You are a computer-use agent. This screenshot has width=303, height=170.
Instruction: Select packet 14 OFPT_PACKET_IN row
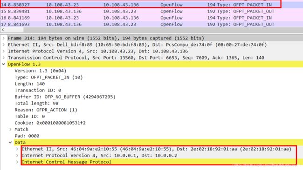point(151,5)
